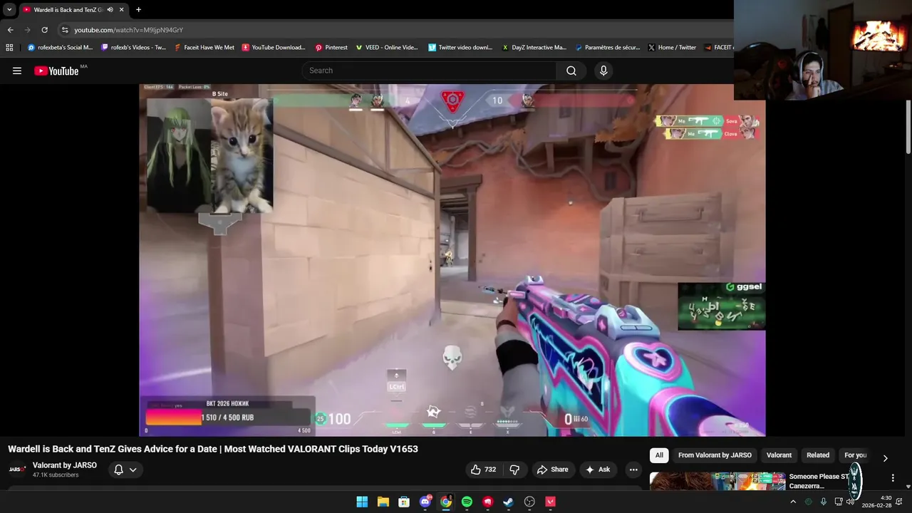
Task: Show hidden system tray icons
Action: click(x=793, y=502)
